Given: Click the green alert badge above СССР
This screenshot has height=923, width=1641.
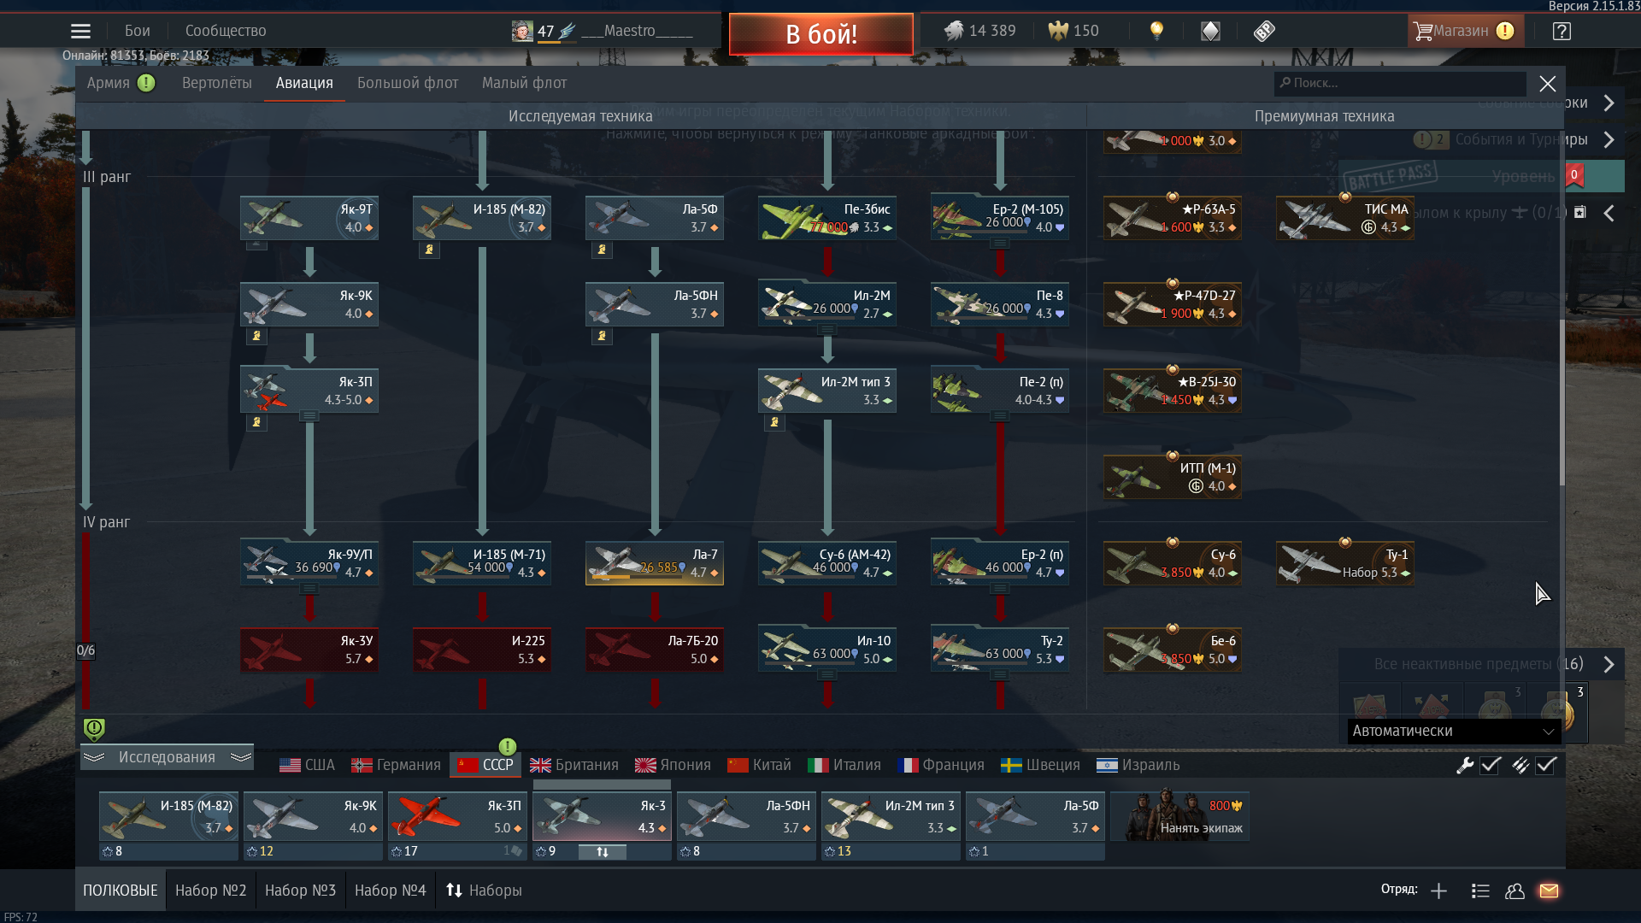Looking at the screenshot, I should (508, 746).
